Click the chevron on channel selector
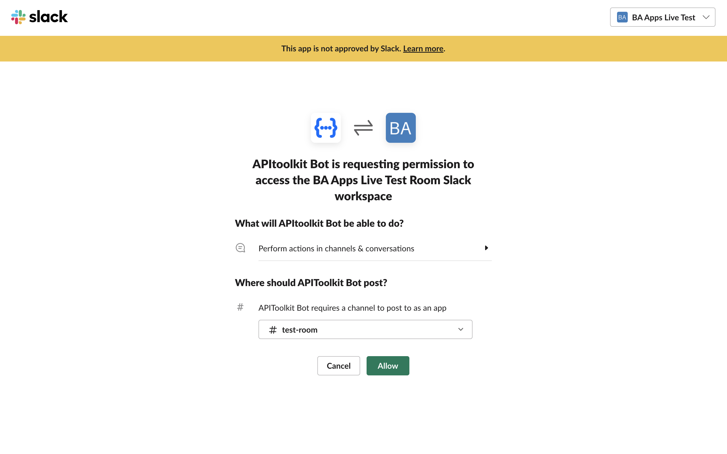 pyautogui.click(x=461, y=329)
